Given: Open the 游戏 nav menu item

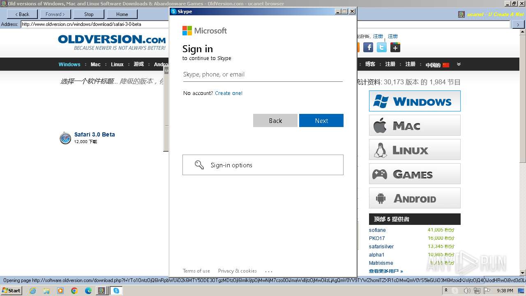Looking at the screenshot, I should [x=139, y=64].
